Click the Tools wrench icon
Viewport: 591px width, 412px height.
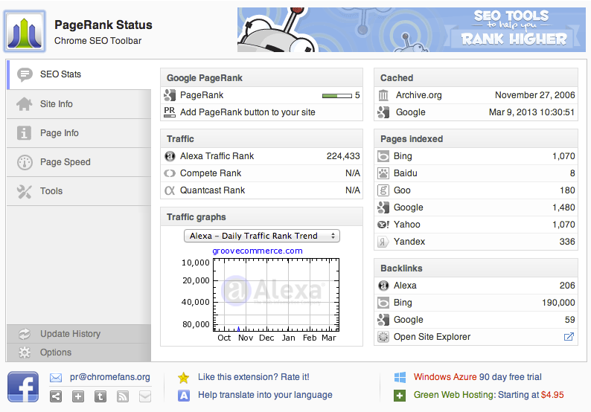[24, 191]
